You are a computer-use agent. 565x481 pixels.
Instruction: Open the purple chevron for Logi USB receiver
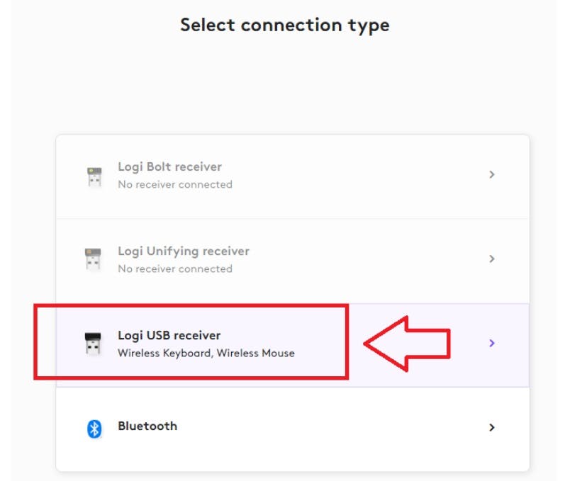pos(491,344)
